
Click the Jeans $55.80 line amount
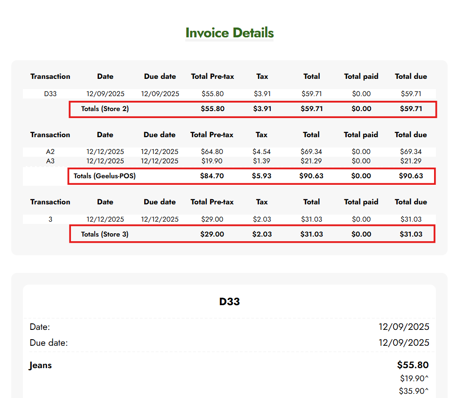coord(413,365)
